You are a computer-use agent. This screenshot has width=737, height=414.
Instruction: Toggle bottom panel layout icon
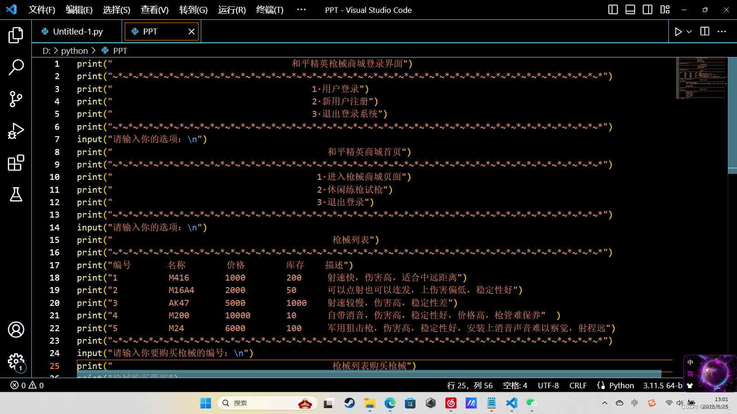coord(630,10)
